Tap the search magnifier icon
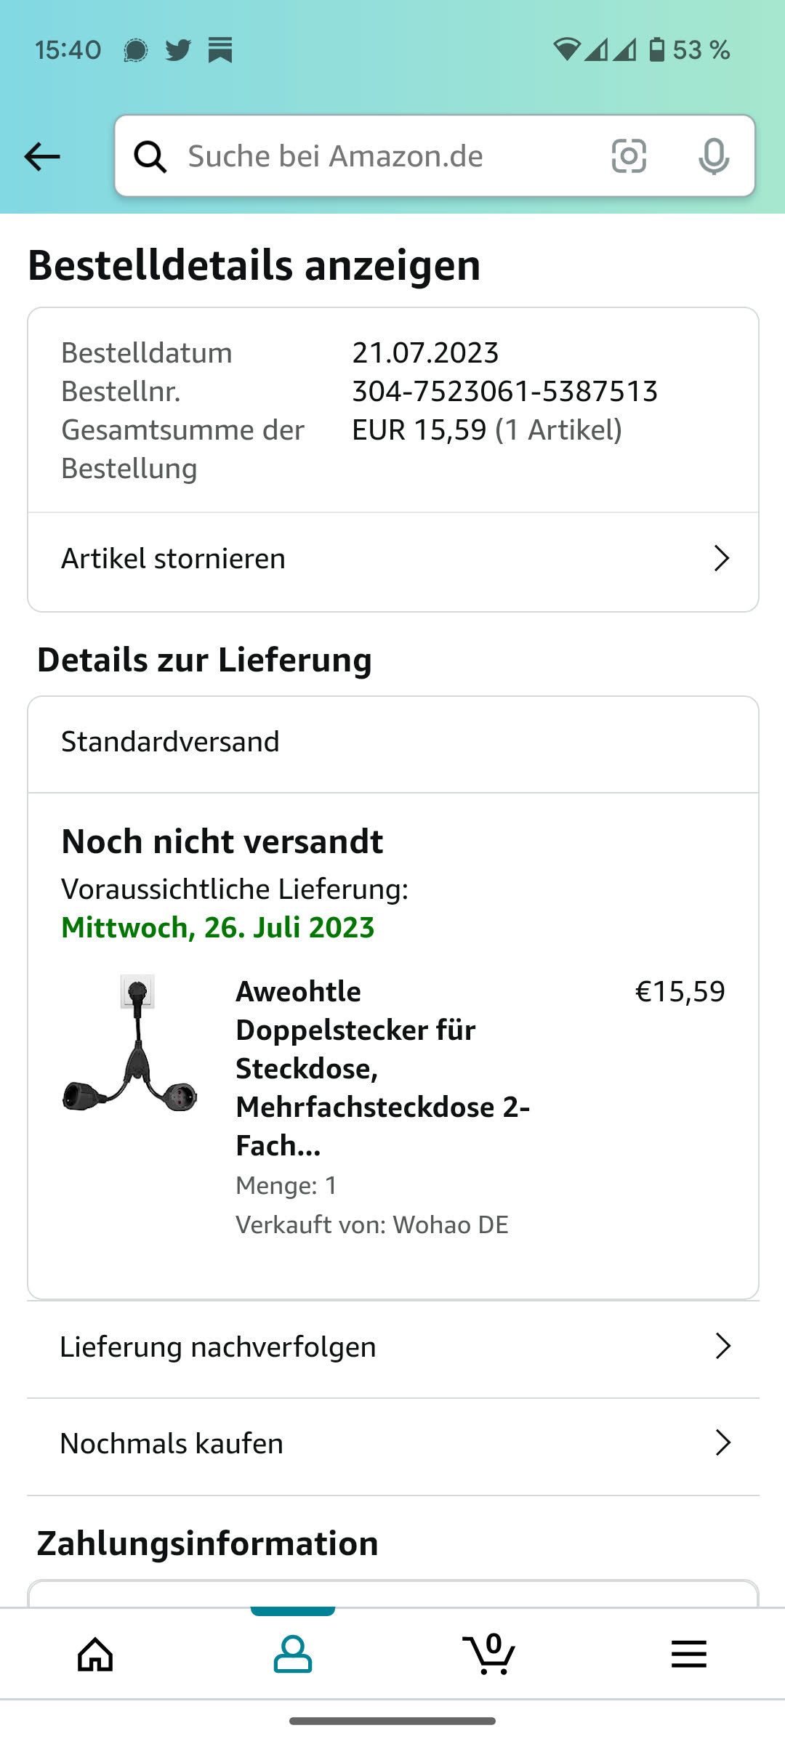785x1744 pixels. click(150, 156)
